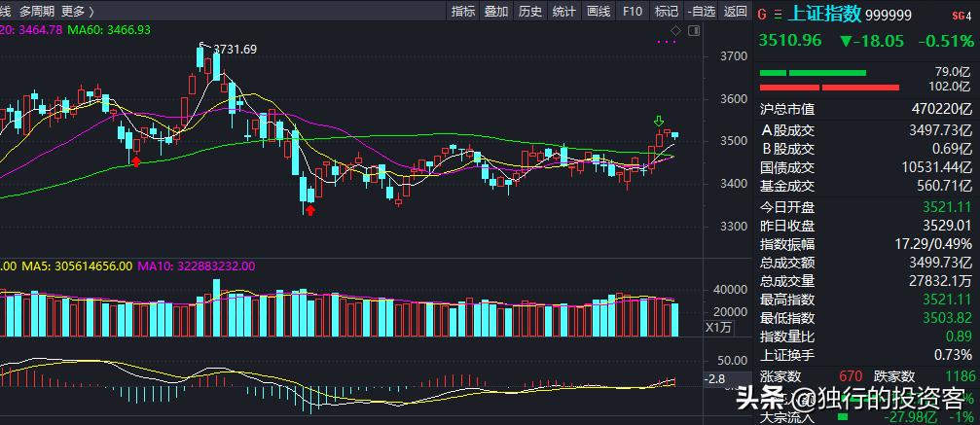Click the X1万 volume scale label
980x425 pixels.
(718, 328)
